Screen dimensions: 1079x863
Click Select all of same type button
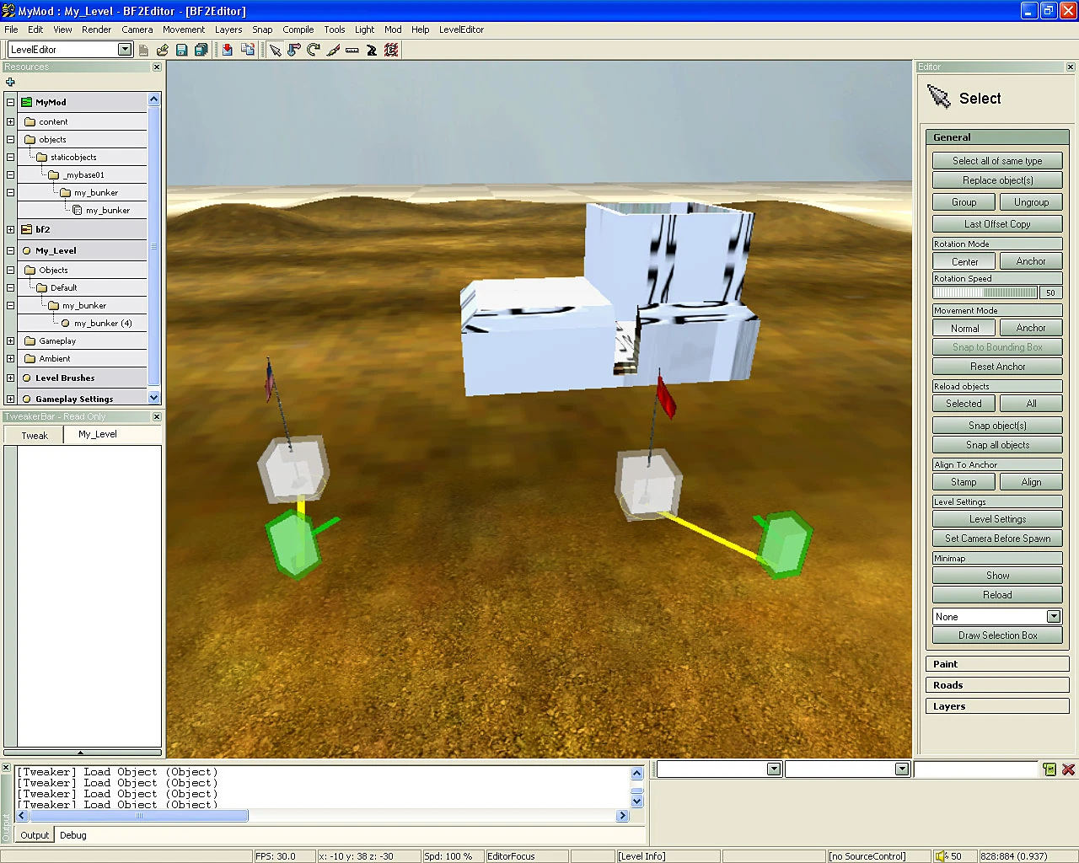997,161
